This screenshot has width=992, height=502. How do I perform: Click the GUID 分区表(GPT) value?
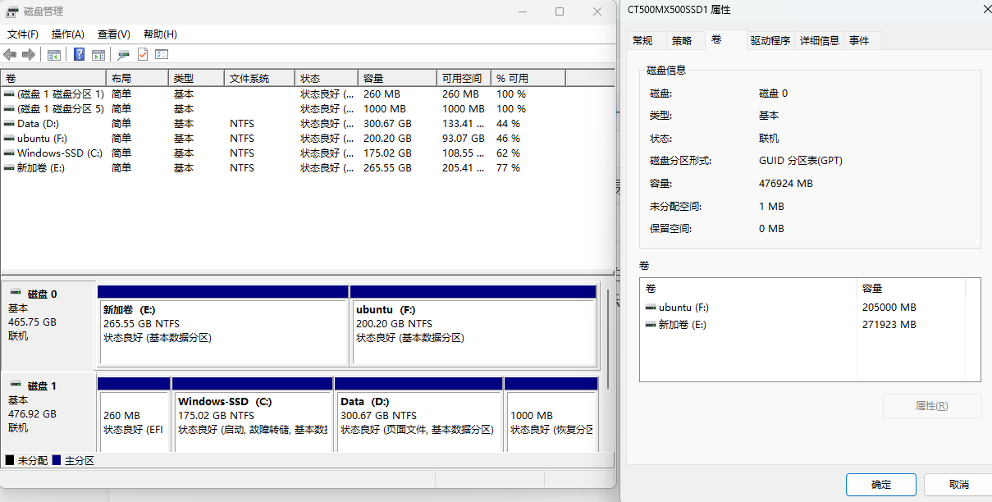point(801,161)
